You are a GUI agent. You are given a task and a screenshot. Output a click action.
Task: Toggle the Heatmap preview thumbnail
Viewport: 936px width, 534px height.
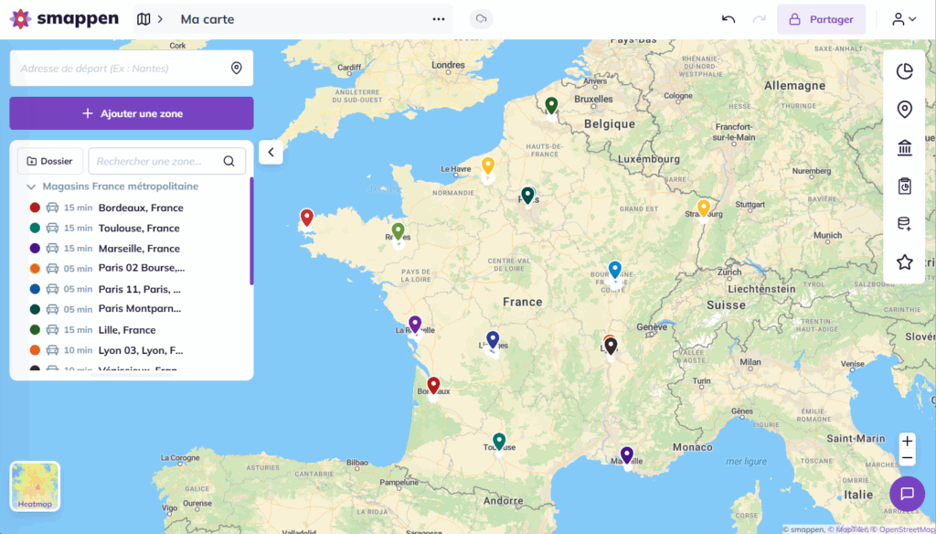click(x=35, y=486)
